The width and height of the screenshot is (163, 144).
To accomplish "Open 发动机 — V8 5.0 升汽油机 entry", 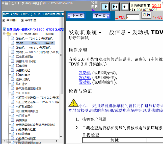I will click(37, 52).
